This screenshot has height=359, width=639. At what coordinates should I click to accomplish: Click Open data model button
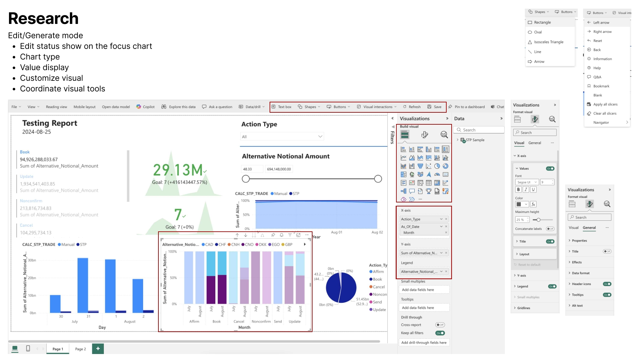pos(116,107)
